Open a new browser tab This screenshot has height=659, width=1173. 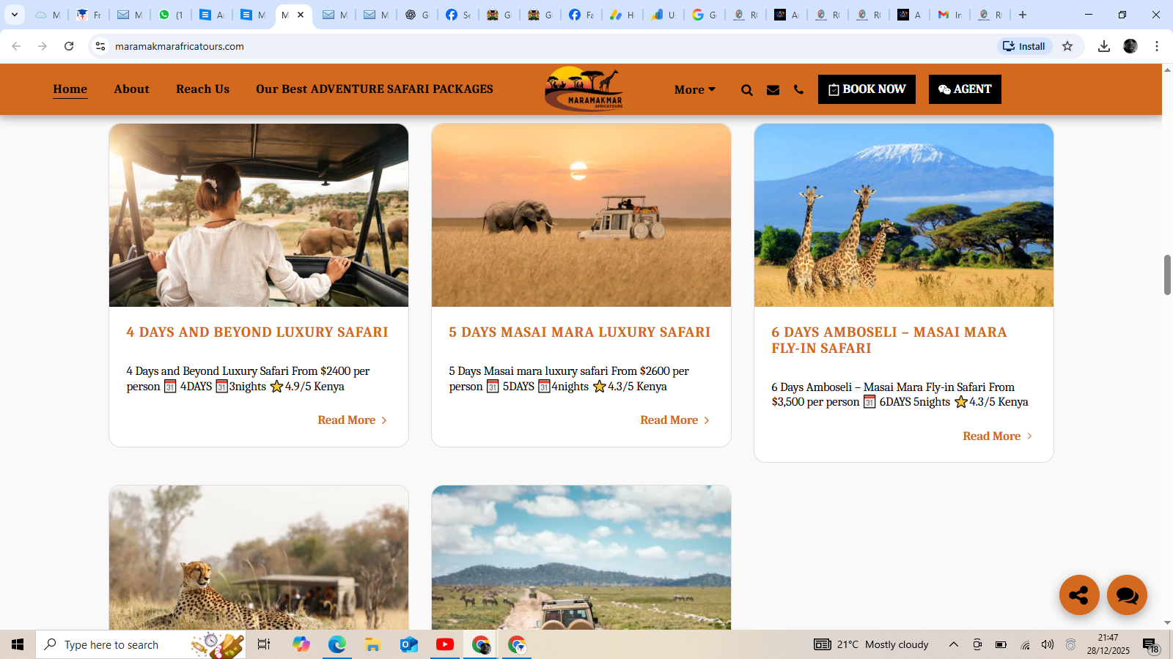pos(1023,15)
